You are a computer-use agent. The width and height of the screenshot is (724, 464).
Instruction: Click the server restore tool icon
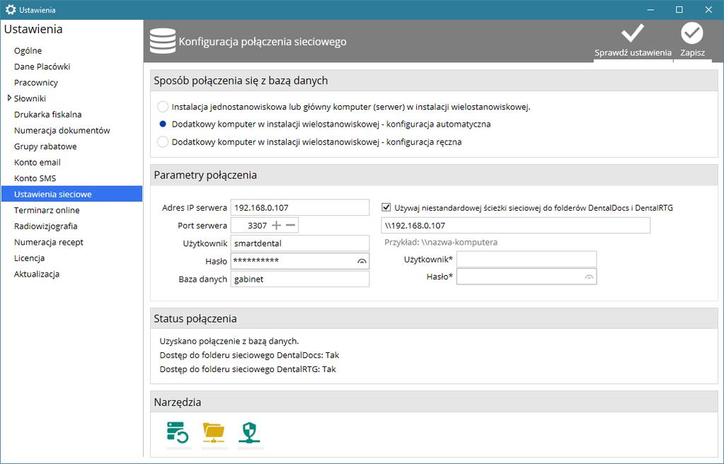[178, 433]
